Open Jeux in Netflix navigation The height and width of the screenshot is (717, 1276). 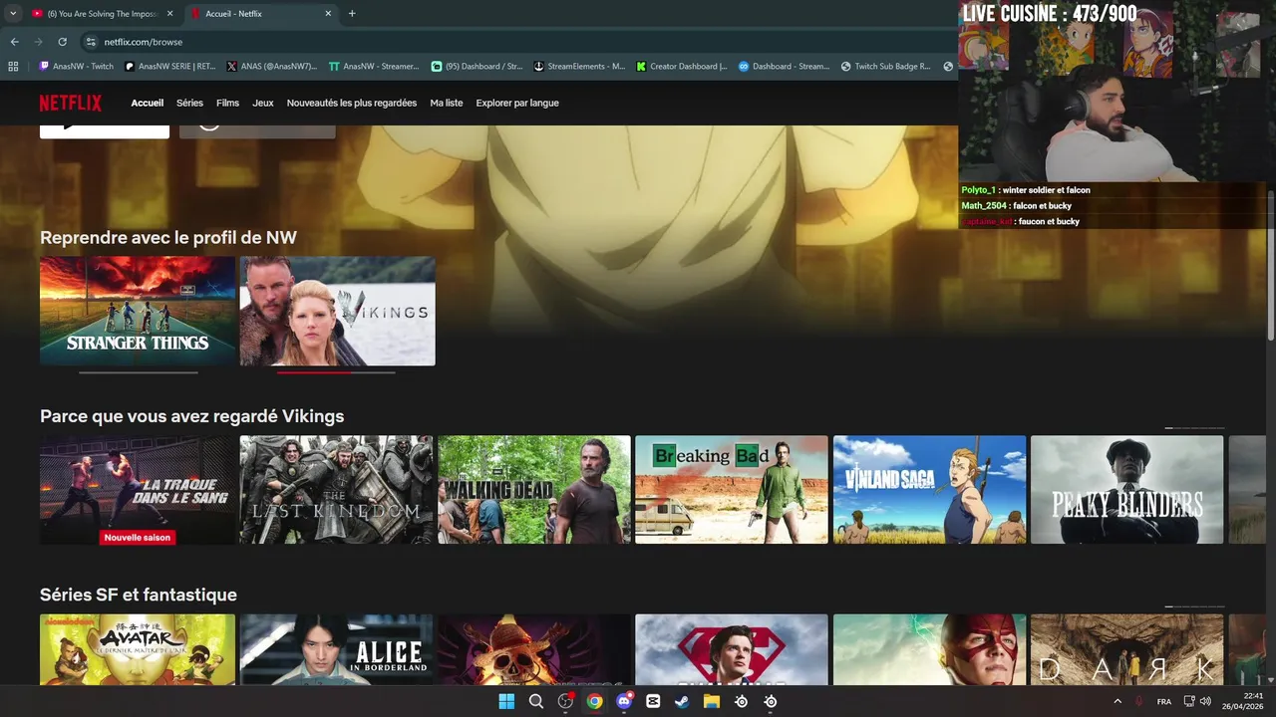click(263, 103)
